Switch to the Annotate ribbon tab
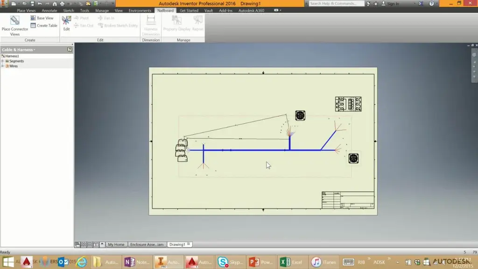The image size is (478, 269). 49,10
